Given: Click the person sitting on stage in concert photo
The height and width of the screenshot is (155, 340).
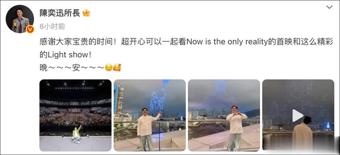Looking at the screenshot, I should coord(76,135).
